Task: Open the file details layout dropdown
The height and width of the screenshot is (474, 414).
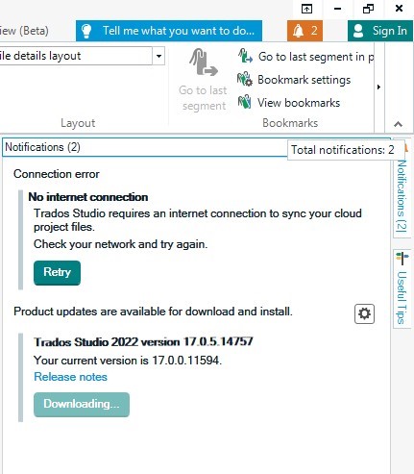Action: coord(158,56)
